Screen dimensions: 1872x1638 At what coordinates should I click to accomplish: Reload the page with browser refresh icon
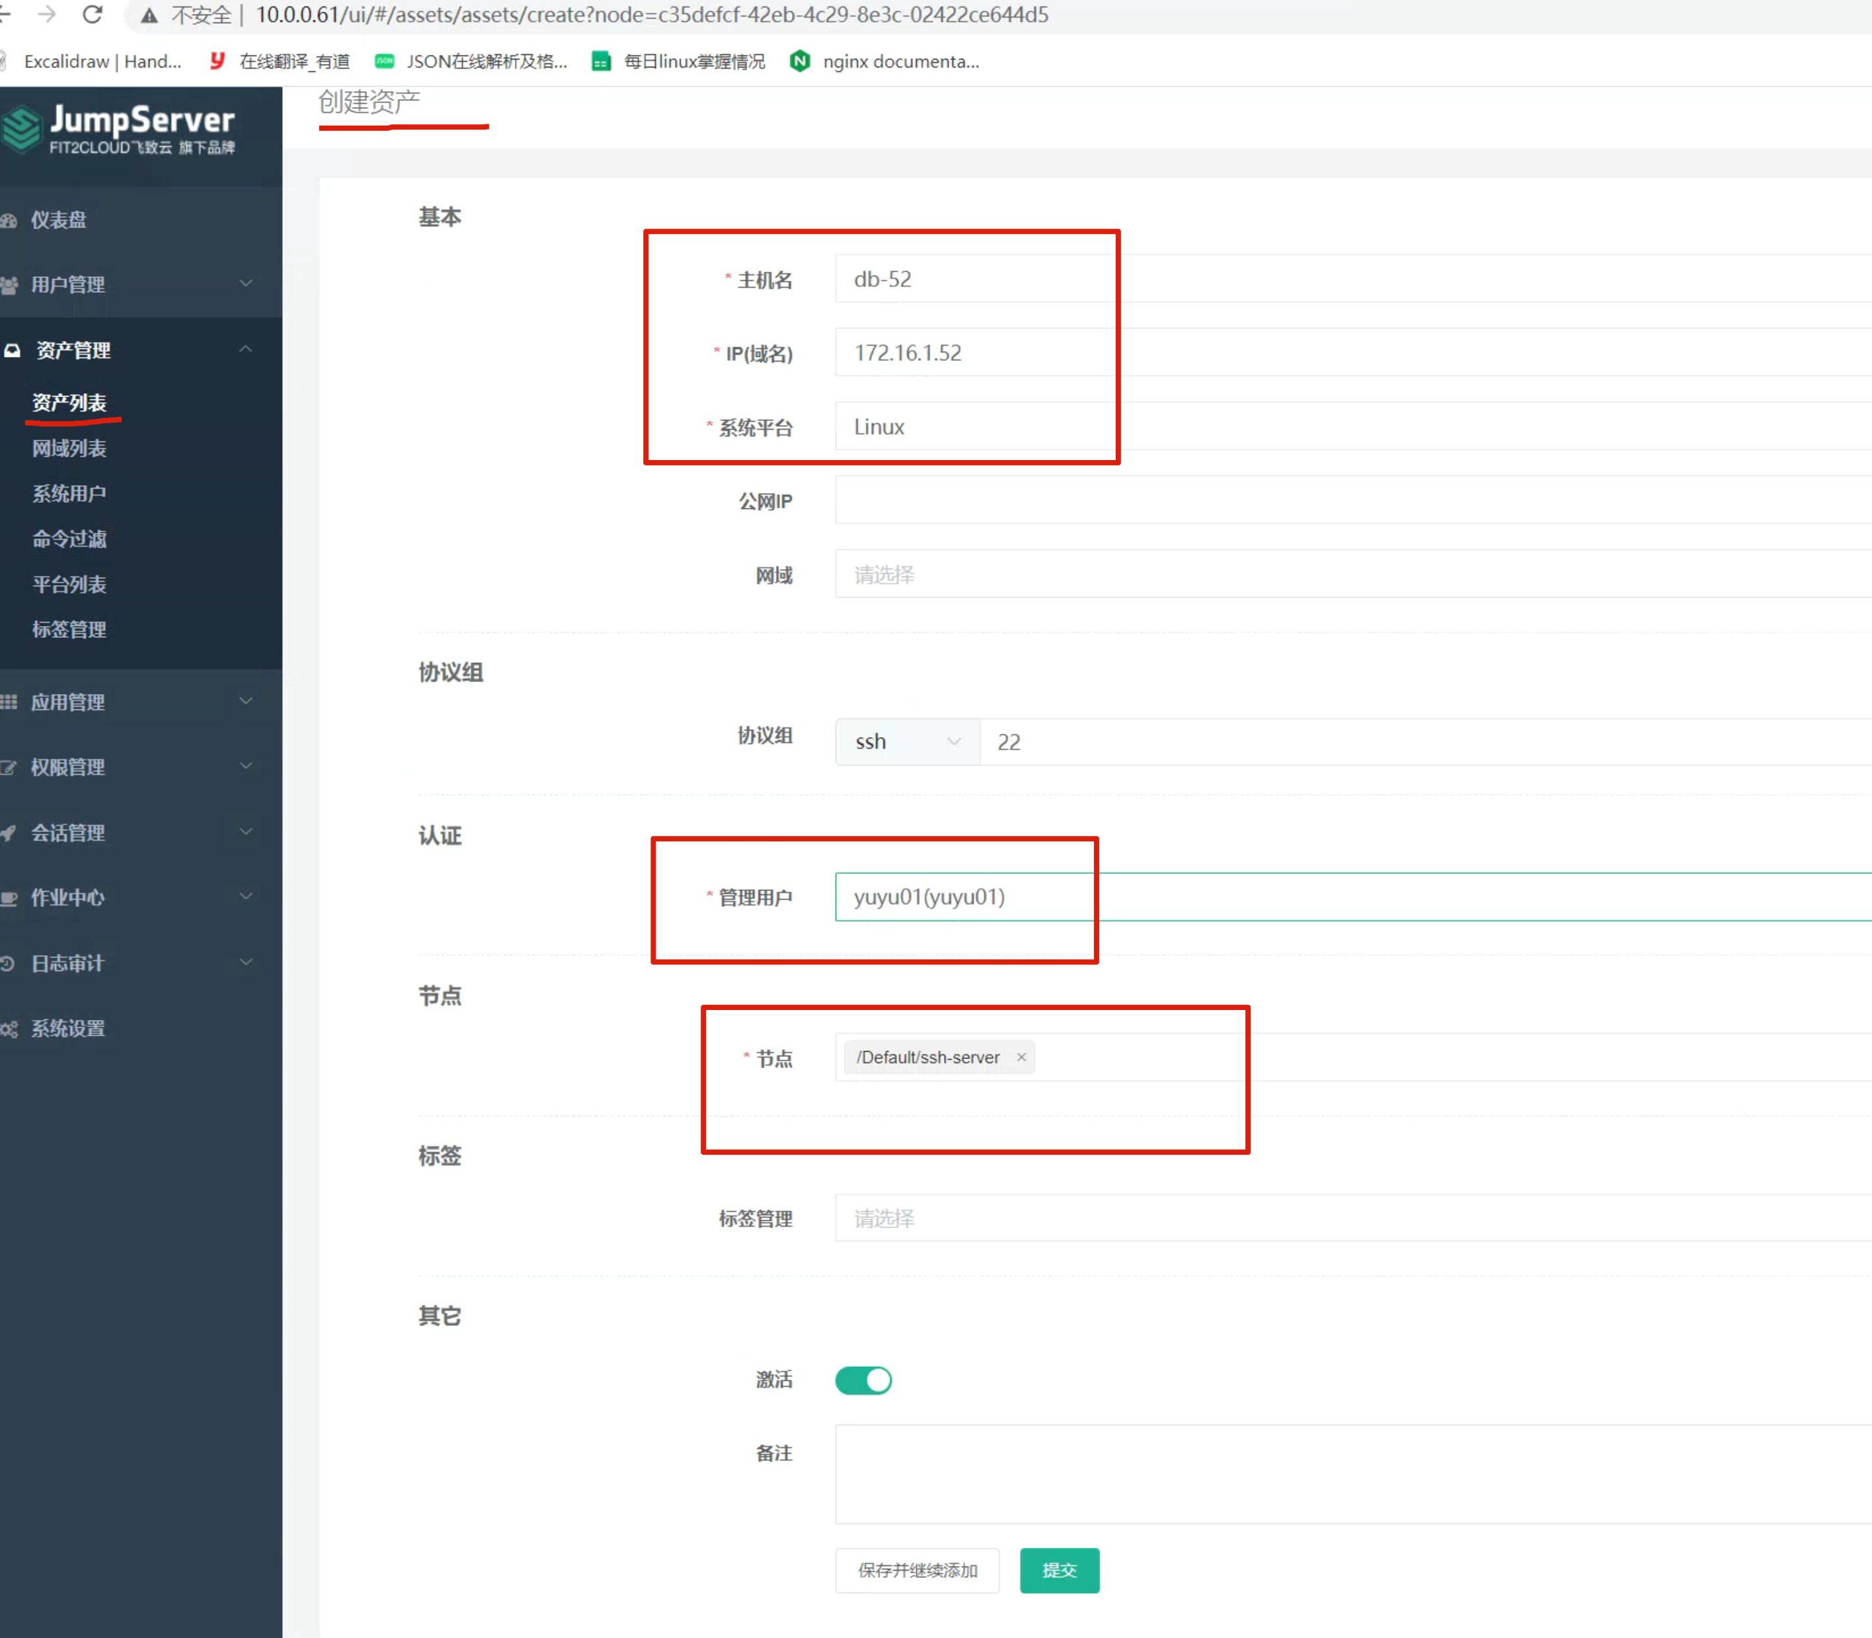click(x=93, y=15)
